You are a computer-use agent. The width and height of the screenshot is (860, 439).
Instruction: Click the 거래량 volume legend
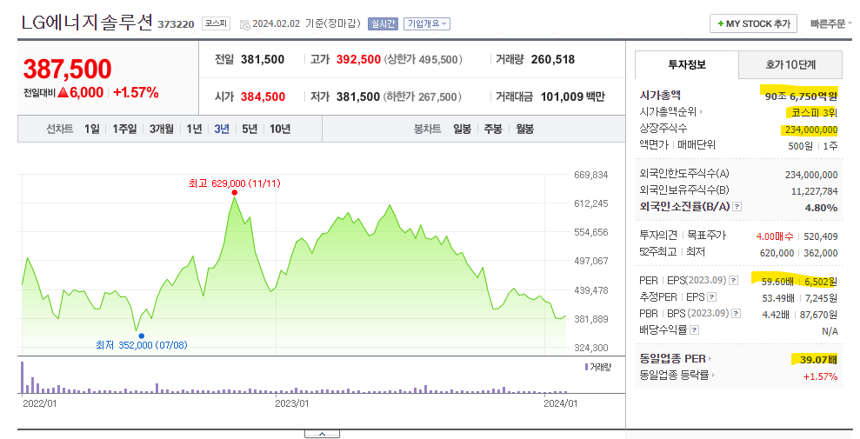point(598,367)
